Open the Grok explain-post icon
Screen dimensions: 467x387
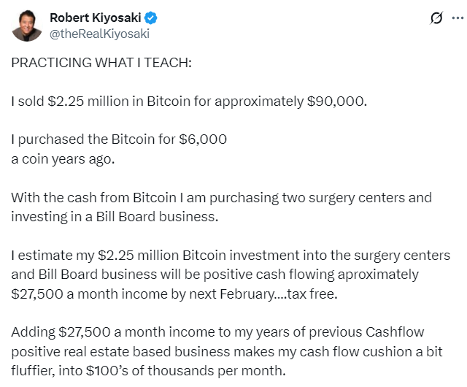point(436,19)
